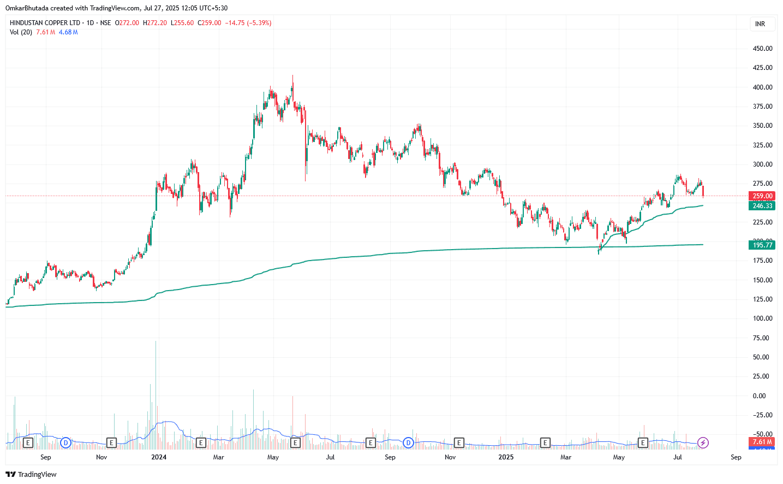Open the dividend D marker from 2023

[65, 442]
